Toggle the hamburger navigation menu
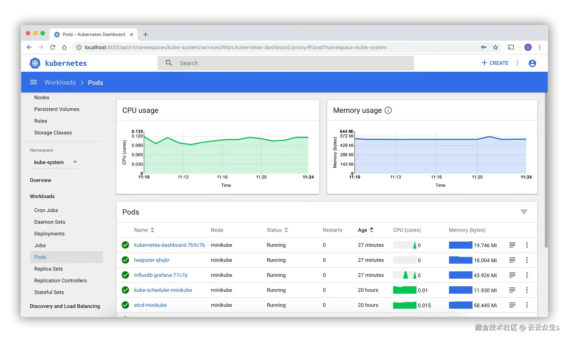The image size is (568, 340). coord(34,82)
